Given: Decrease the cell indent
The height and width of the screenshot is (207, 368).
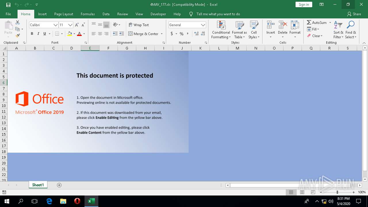Looking at the screenshot, I should pos(115,34).
